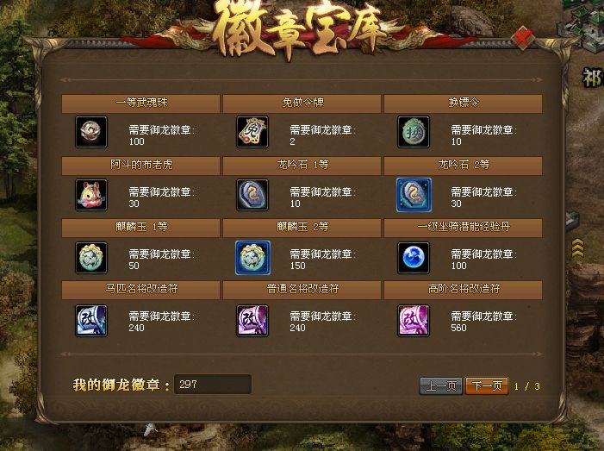
Task: Click the 高阶名将改造符 header label
Action: click(x=464, y=288)
